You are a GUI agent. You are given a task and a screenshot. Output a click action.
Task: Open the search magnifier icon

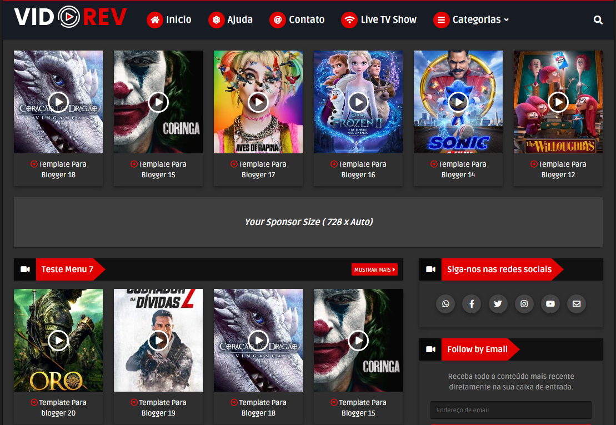click(598, 20)
